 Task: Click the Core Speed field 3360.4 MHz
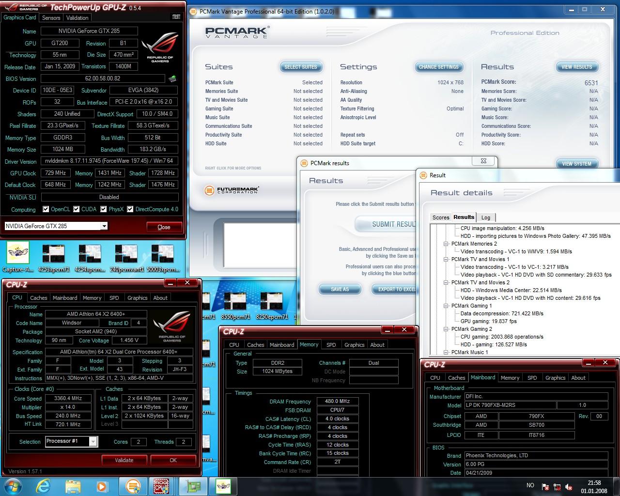click(68, 399)
